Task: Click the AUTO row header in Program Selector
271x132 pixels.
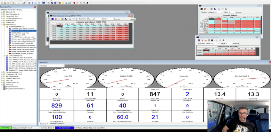Action: click(204, 19)
